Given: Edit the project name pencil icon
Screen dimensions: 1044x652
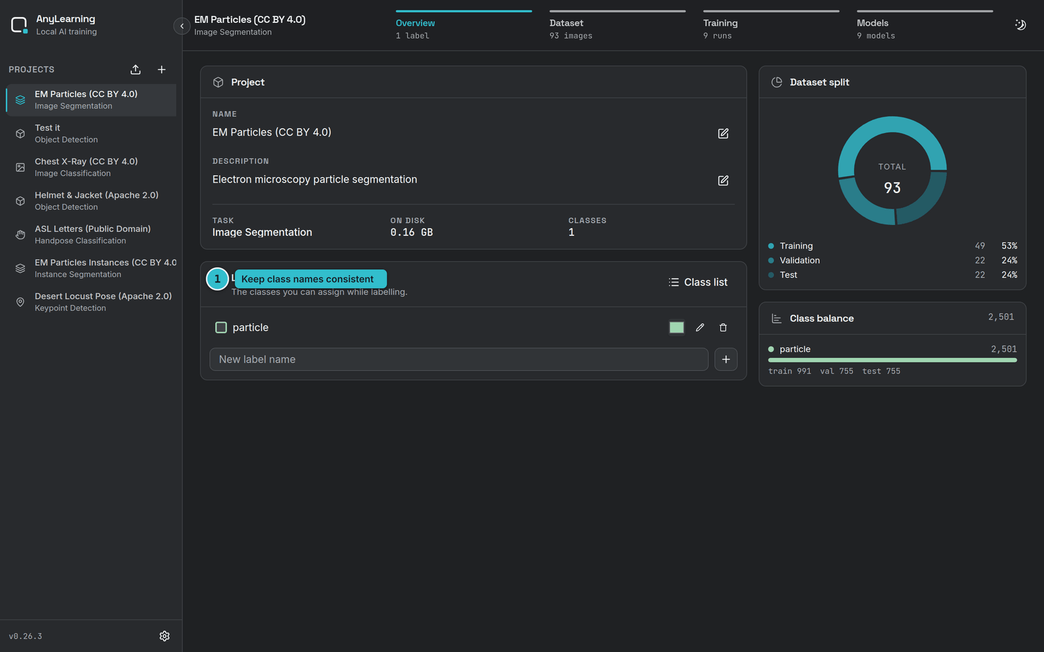Looking at the screenshot, I should pyautogui.click(x=723, y=133).
